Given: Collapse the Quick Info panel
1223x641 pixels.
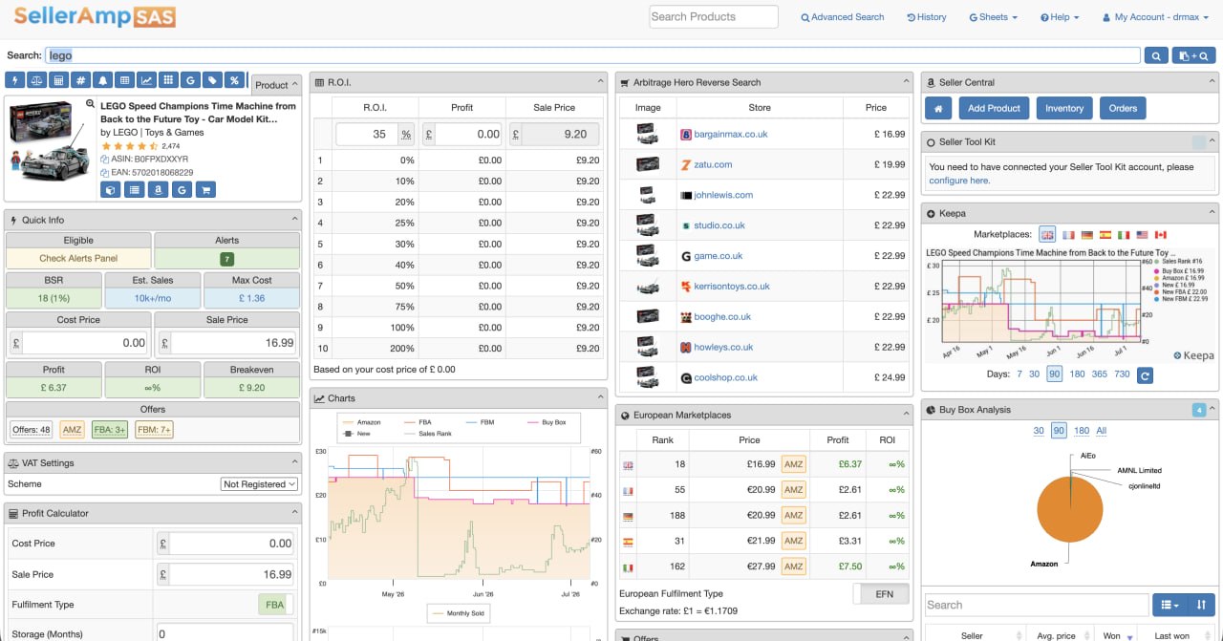Looking at the screenshot, I should (x=293, y=220).
